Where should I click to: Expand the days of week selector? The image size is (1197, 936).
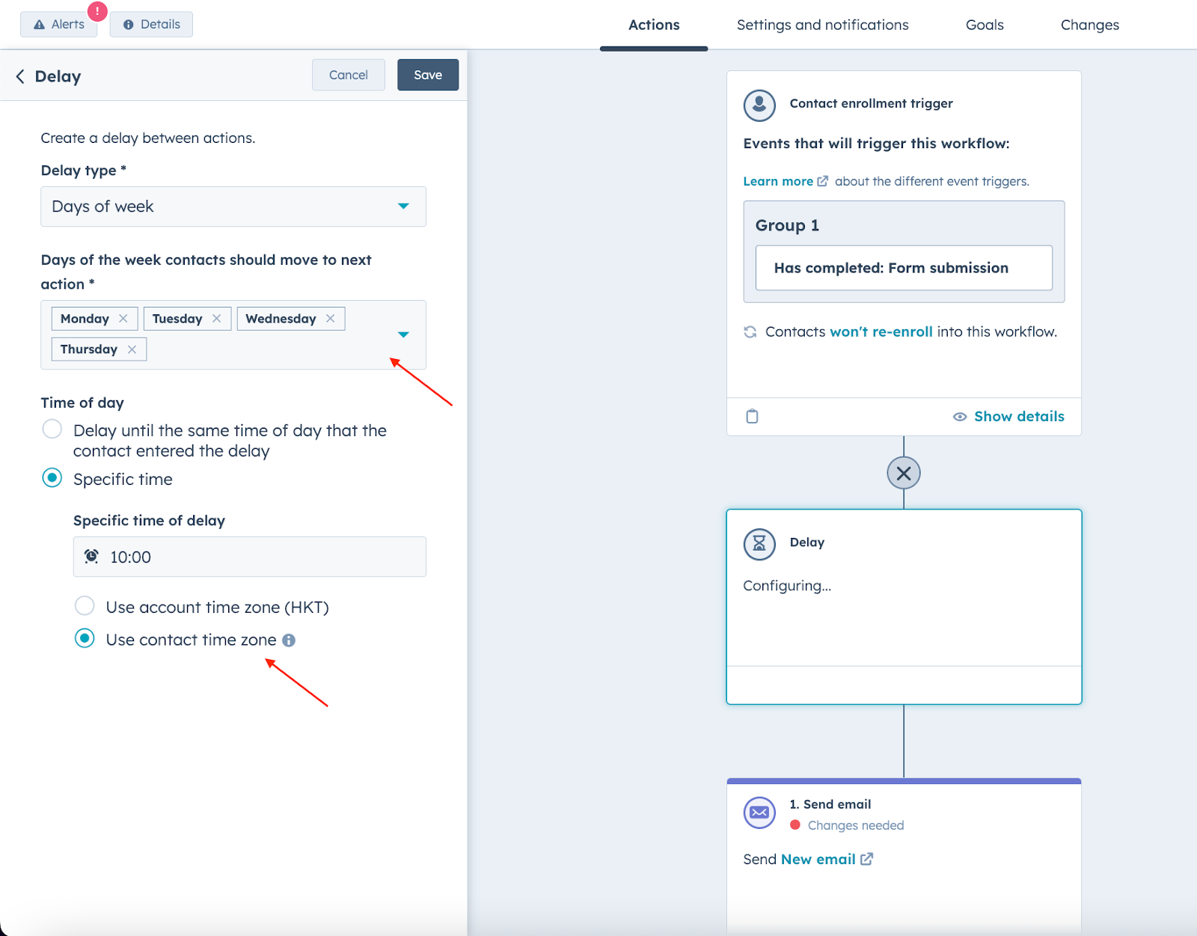click(x=403, y=334)
